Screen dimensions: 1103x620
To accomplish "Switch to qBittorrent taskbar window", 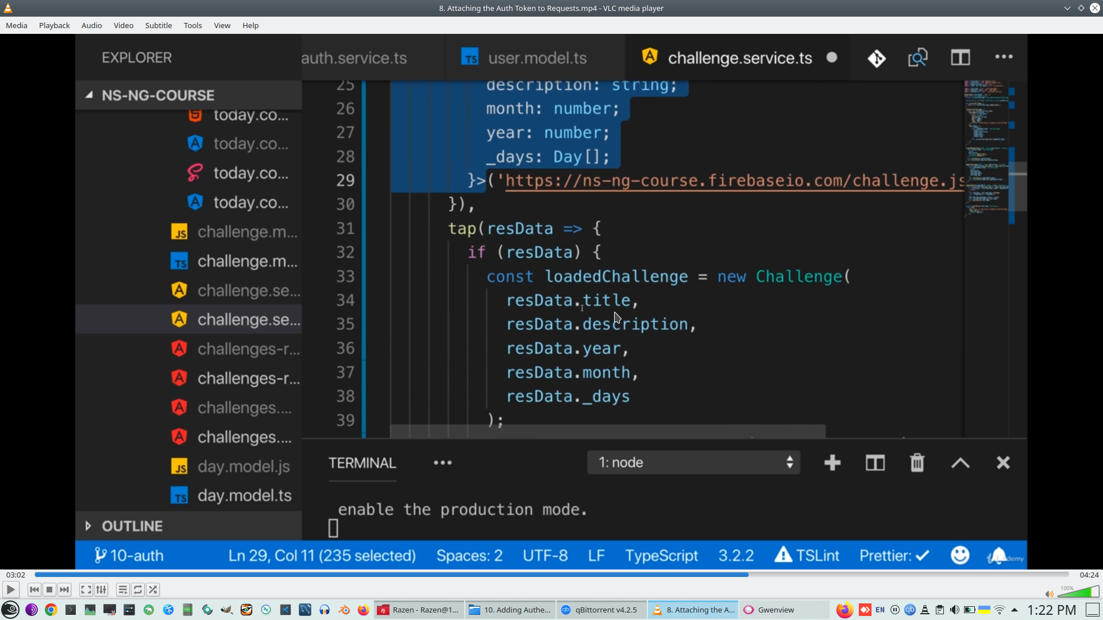I will pos(601,610).
